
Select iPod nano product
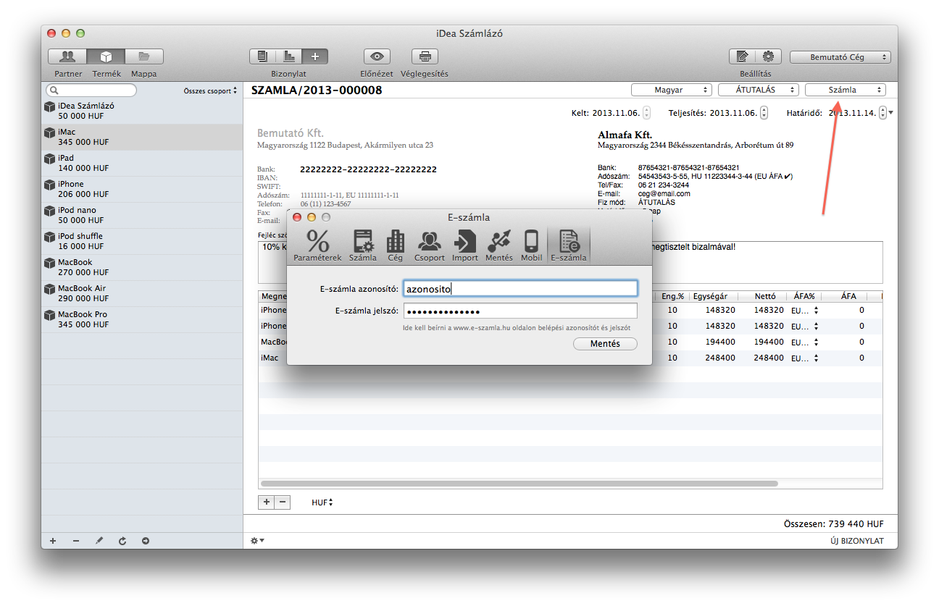142,215
